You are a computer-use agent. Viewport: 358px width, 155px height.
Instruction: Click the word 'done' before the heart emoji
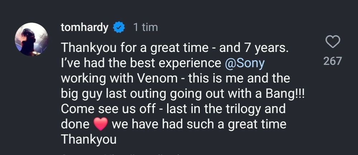76,124
